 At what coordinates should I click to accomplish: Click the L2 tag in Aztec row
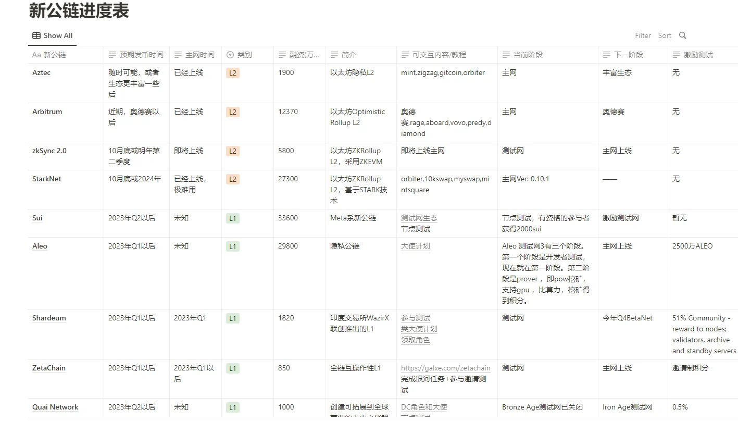click(233, 73)
